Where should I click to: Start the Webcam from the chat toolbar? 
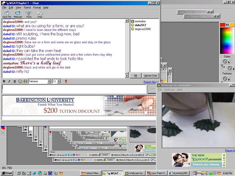tap(18, 14)
